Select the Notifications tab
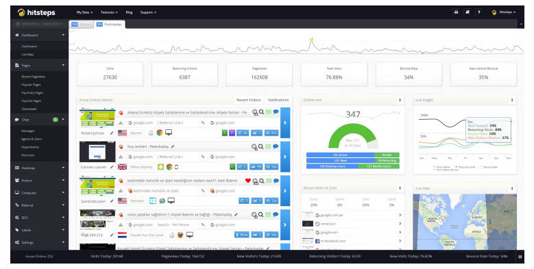The image size is (534, 269). (x=278, y=100)
